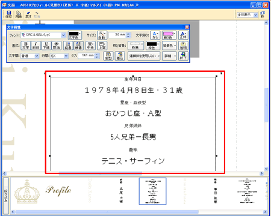This screenshot has width=271, height=216.
Task: Click the 兄弟姉妹 label text
Action: pos(133,126)
